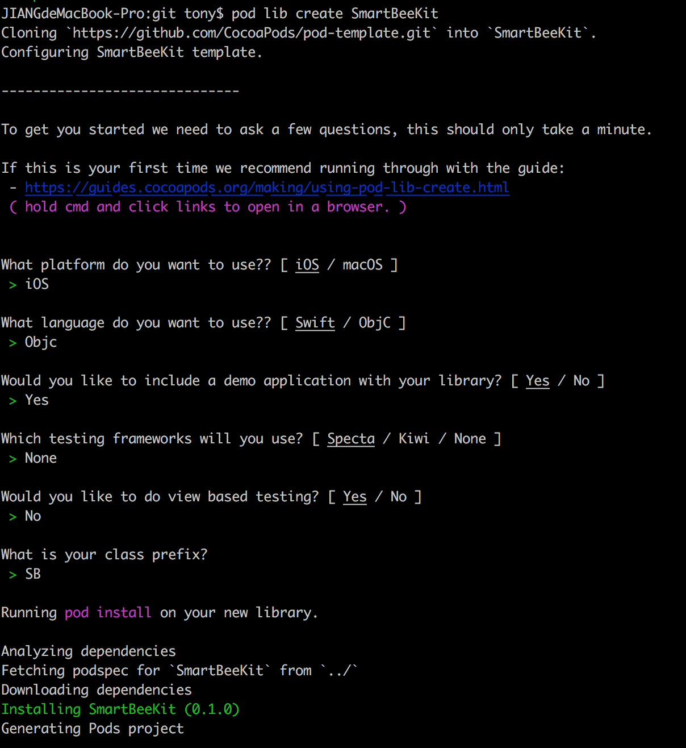Select the underlined iOS platform option
The image size is (686, 748).
pos(307,265)
